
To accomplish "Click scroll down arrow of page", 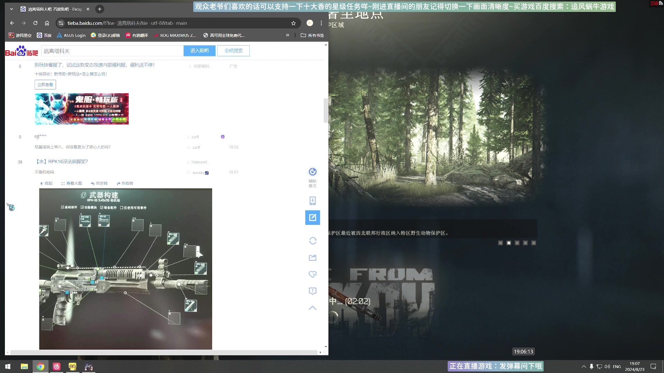I will (326, 346).
